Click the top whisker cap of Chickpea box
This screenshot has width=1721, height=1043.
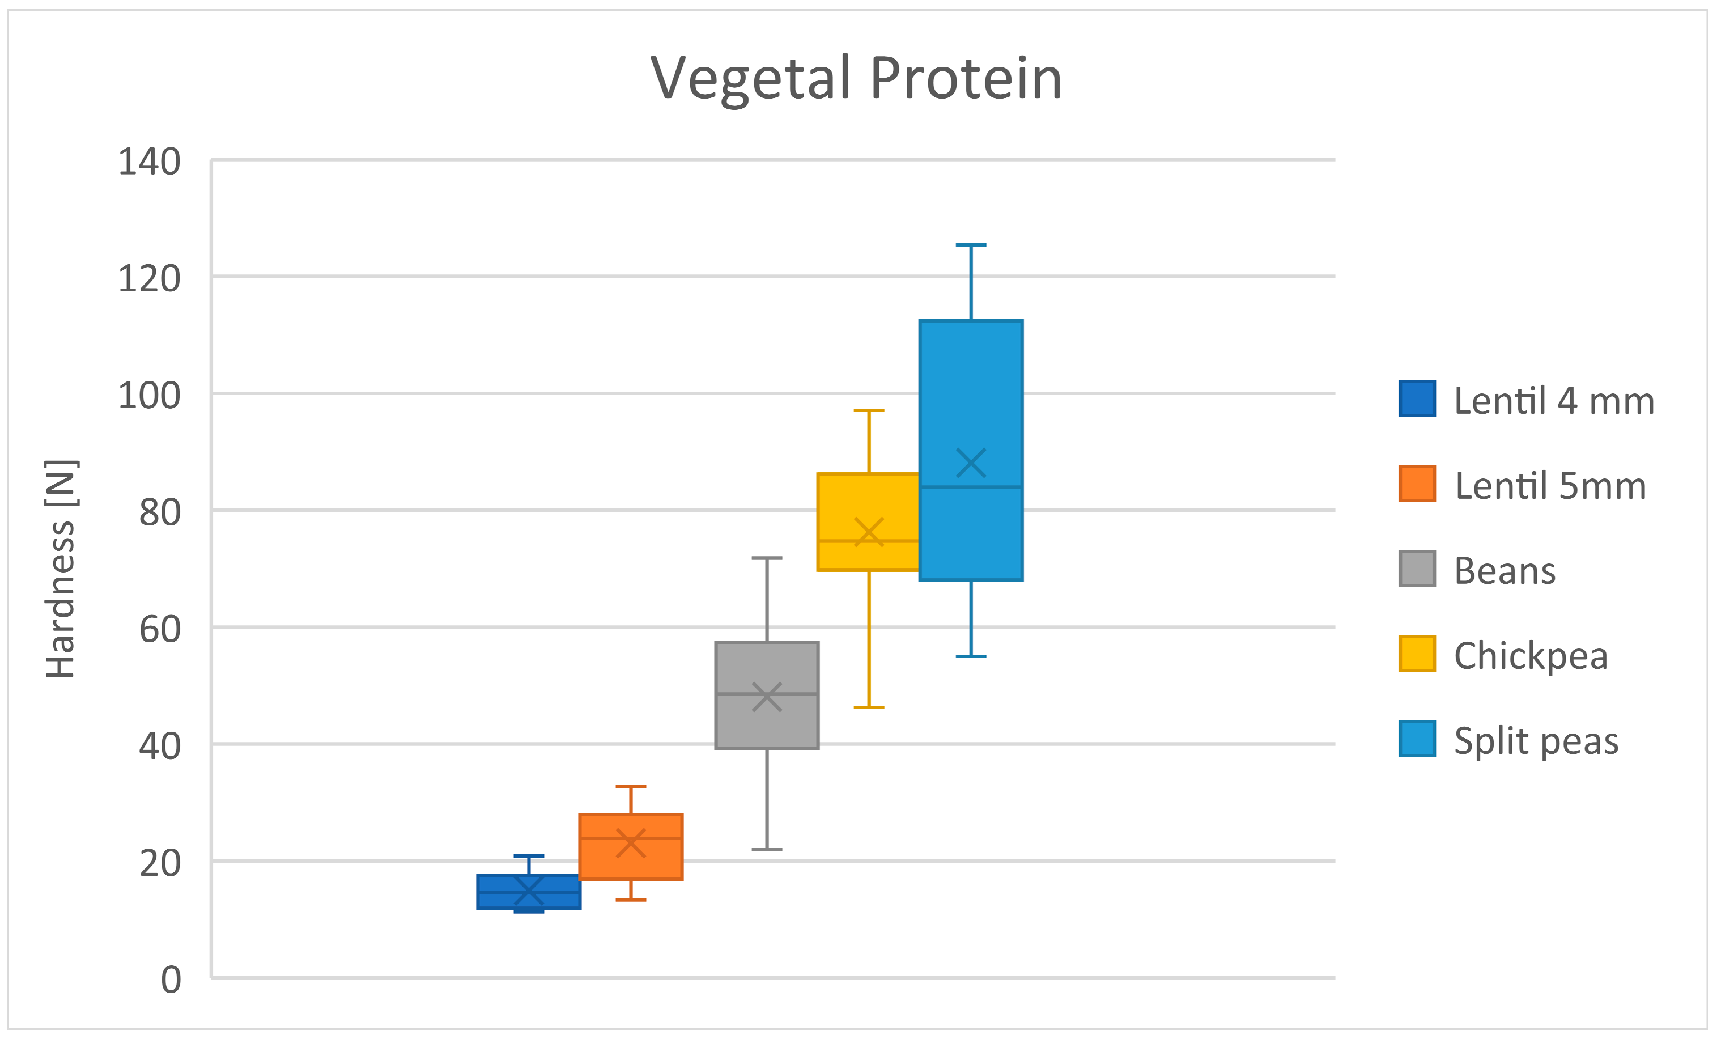(869, 411)
